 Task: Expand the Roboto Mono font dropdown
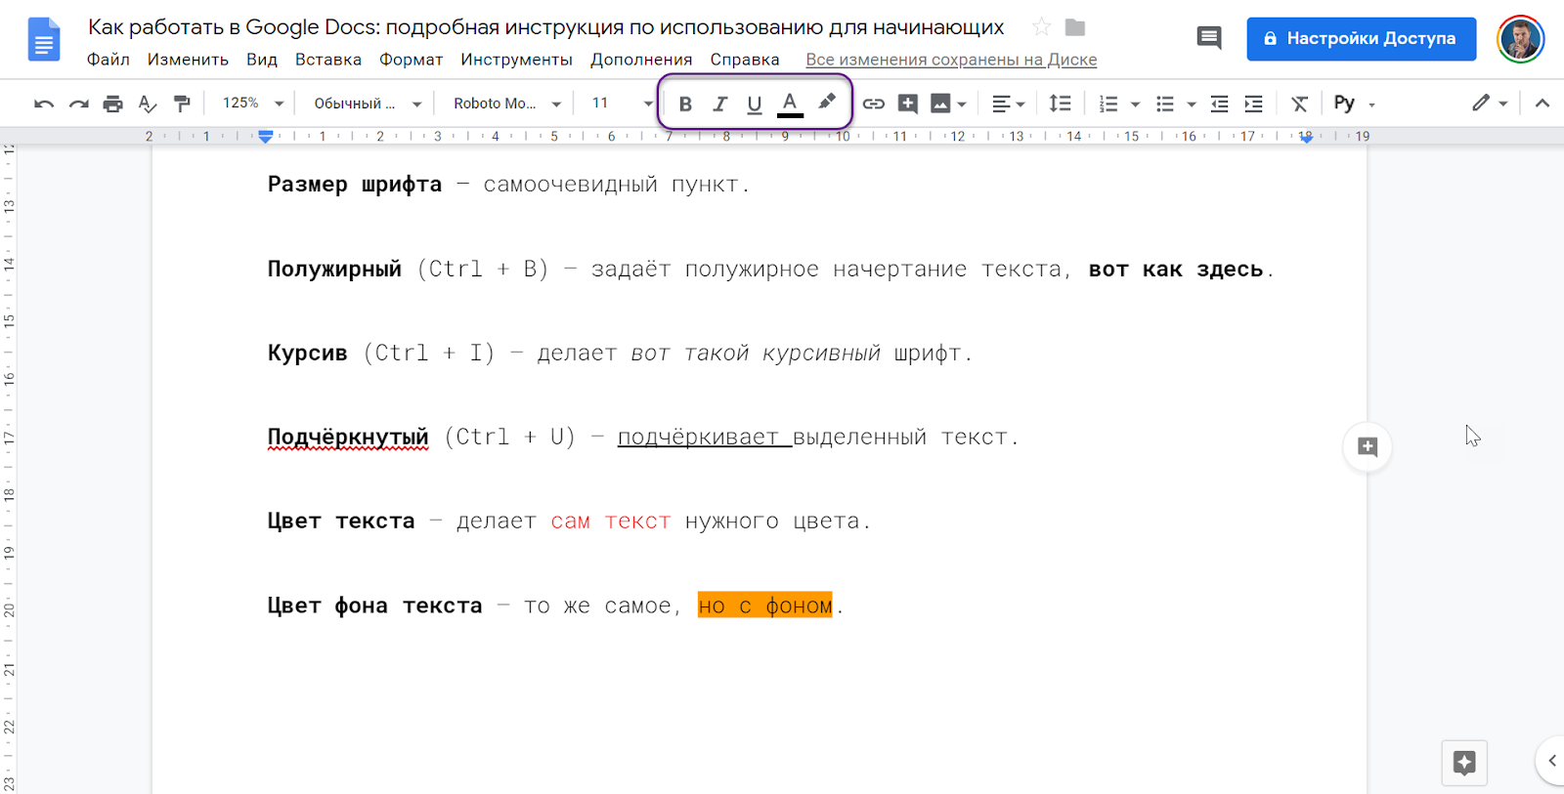[506, 104]
